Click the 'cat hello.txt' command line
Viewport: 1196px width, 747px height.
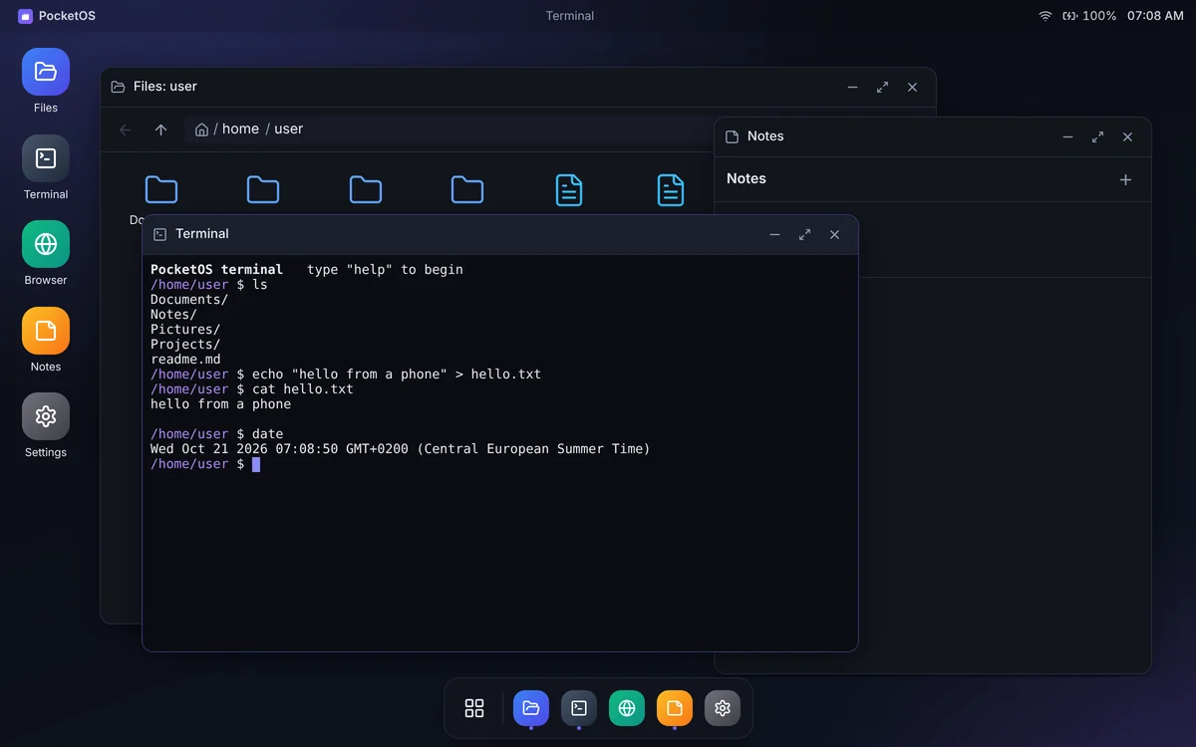252,389
